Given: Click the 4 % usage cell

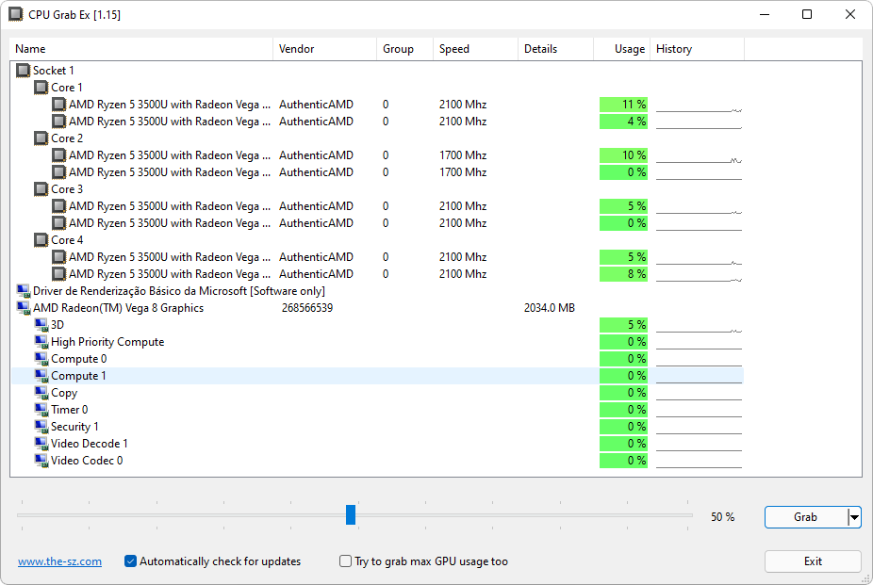Looking at the screenshot, I should (x=623, y=122).
